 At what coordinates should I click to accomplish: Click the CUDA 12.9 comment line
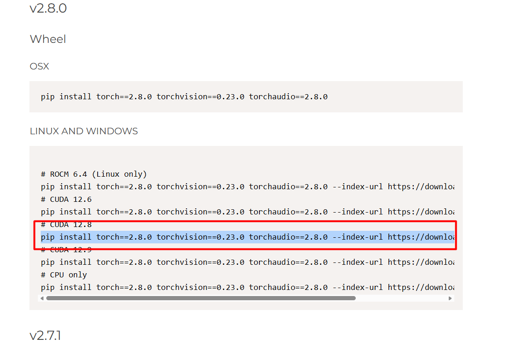tap(66, 249)
